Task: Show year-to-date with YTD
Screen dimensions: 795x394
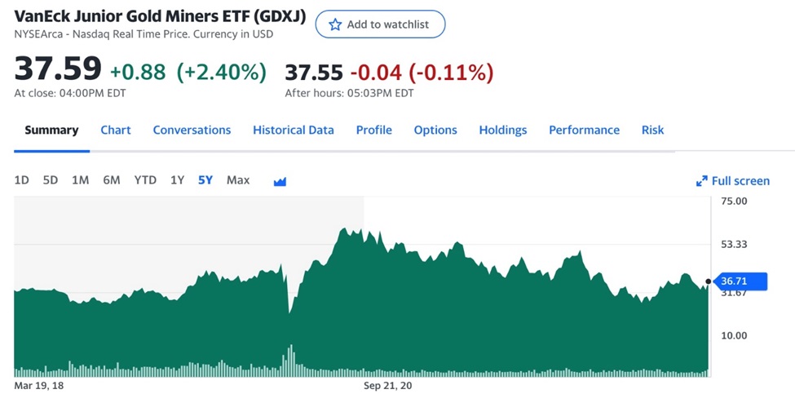Action: coord(145,180)
